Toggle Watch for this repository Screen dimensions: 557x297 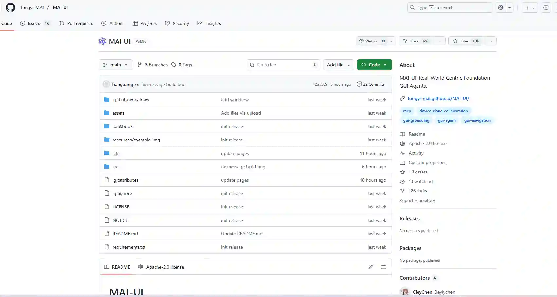(372, 41)
